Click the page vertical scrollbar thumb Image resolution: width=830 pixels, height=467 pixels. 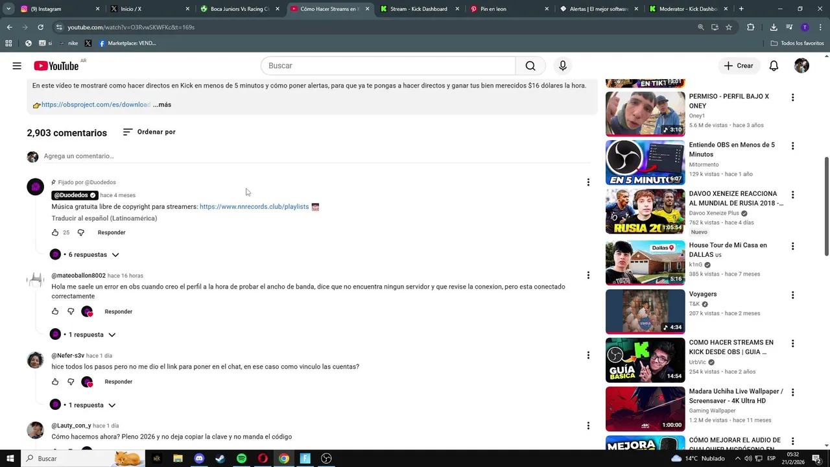826,206
